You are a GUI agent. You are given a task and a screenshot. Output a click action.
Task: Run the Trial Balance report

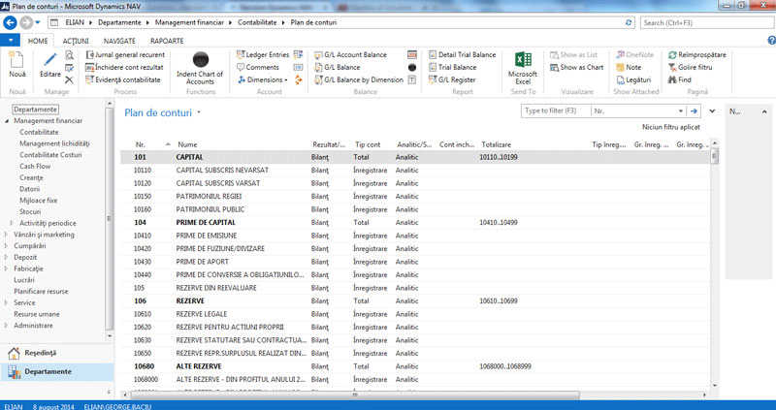click(452, 67)
